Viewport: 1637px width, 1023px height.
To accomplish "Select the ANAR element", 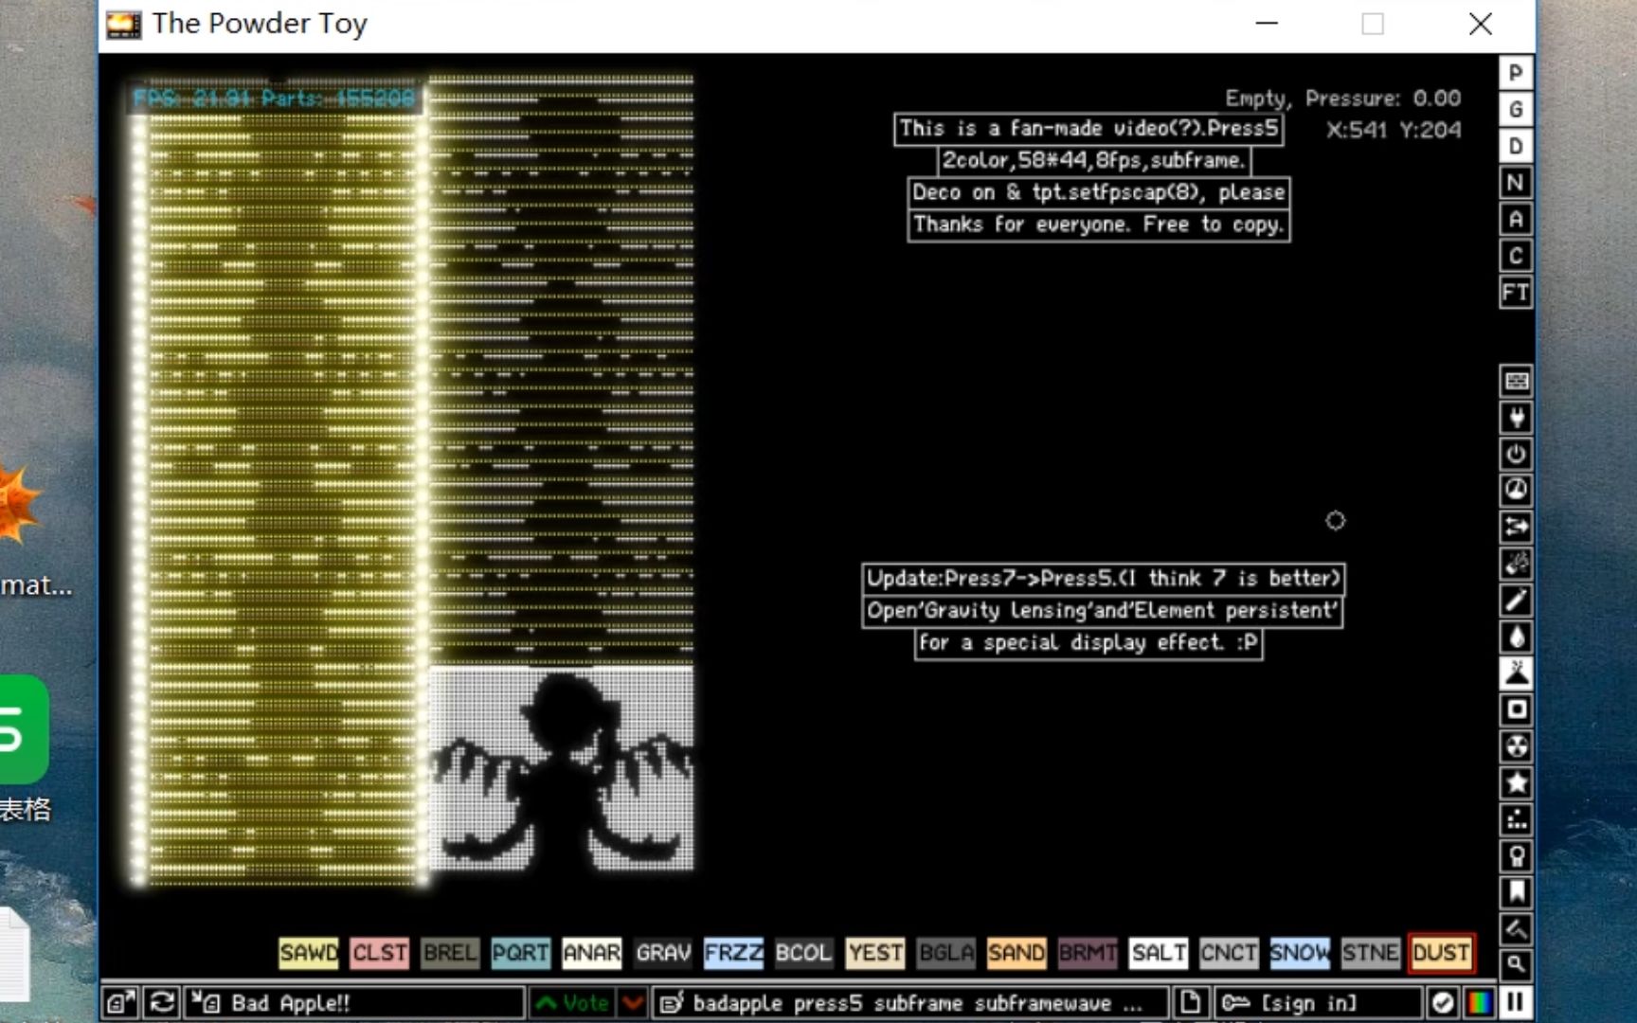I will [592, 952].
